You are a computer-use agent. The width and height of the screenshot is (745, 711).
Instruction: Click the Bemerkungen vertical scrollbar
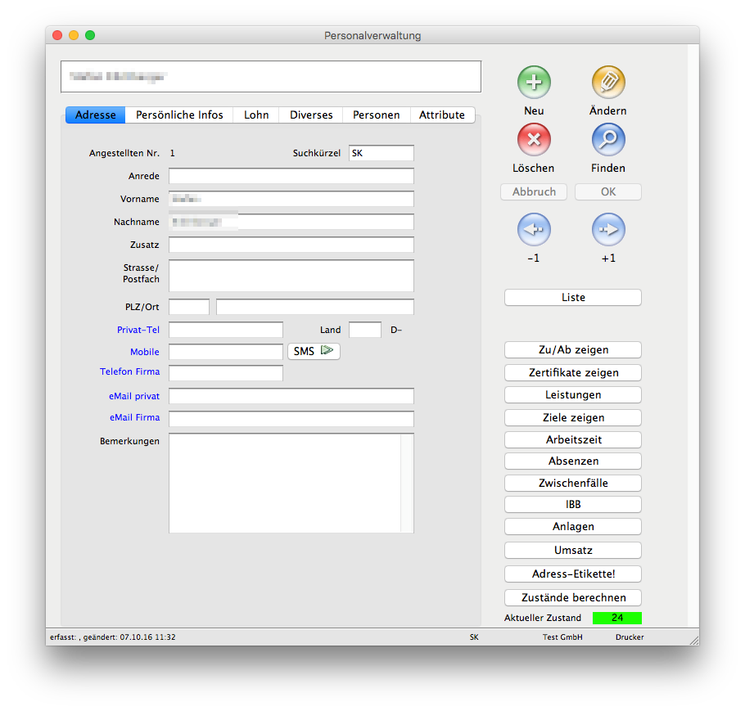(x=407, y=483)
